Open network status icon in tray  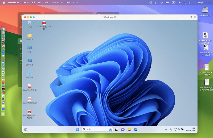pyautogui.click(x=175, y=130)
